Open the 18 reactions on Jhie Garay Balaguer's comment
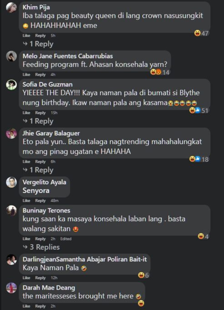This screenshot has height=310, width=224. 199,159
